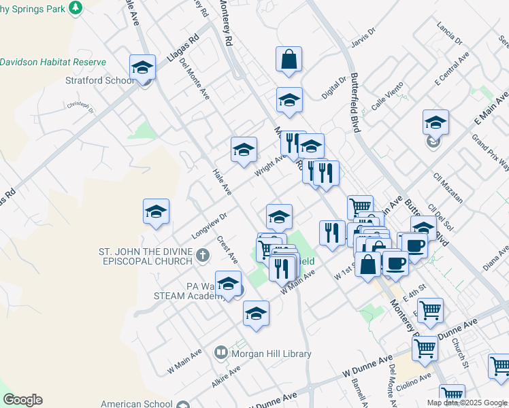This screenshot has width=509, height=408.
Task: Open the school marker overlapping restaurant marker at Wright Ave
Action: tap(311, 147)
